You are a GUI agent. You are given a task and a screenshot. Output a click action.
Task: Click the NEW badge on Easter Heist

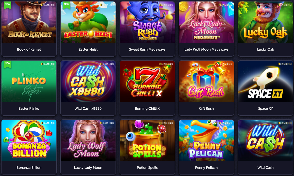pyautogui.click(x=67, y=5)
